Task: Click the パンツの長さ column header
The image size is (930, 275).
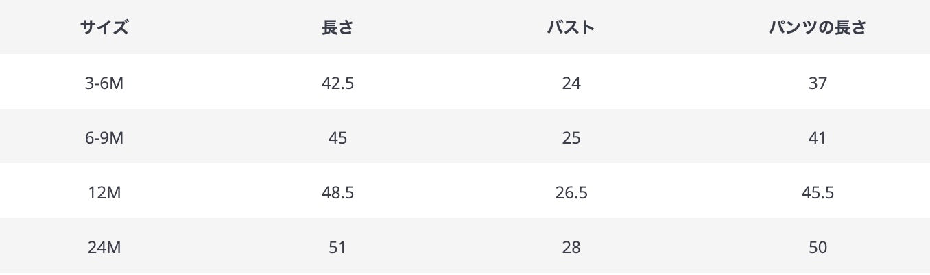Action: pyautogui.click(x=818, y=28)
